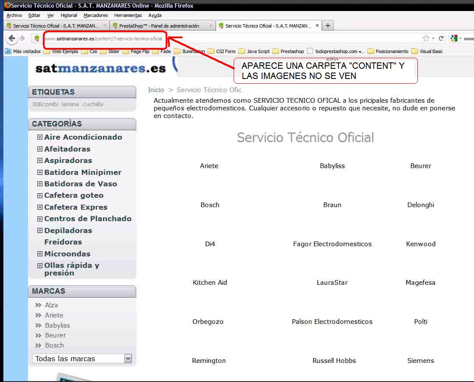This screenshot has width=474, height=382.
Task: Reload the page with the refresh icon
Action: coord(441,38)
